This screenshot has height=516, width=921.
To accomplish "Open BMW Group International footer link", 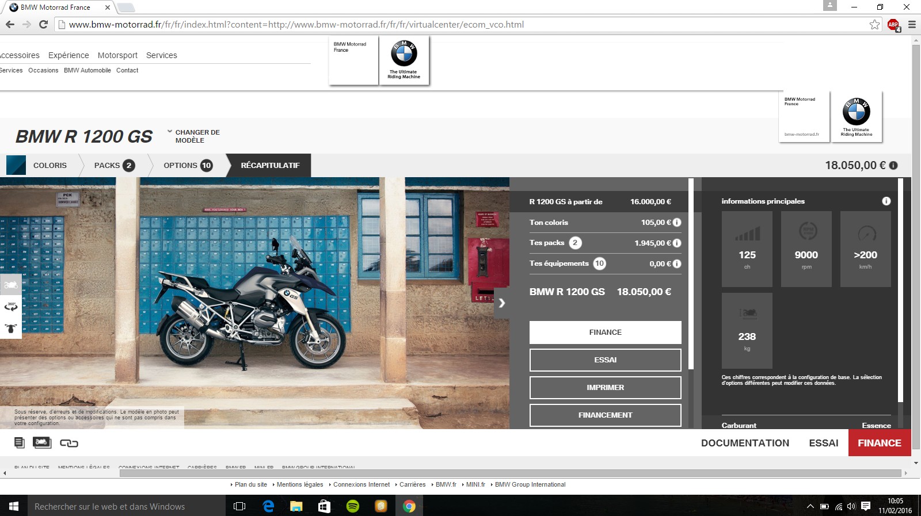I will point(530,484).
